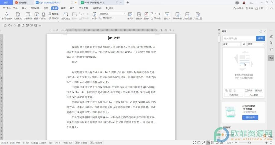Click the 分享 share button
Viewport: 275px width, 145px height.
click(x=259, y=8)
